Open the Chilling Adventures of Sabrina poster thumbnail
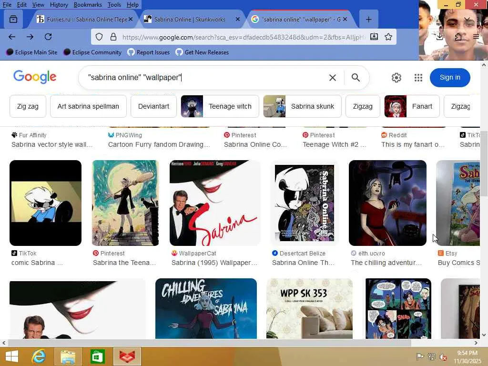Screen dimensions: 488x366 point(206,308)
